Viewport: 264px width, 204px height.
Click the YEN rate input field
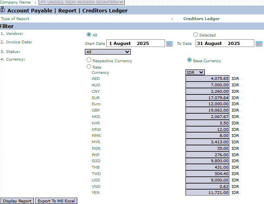[207, 193]
